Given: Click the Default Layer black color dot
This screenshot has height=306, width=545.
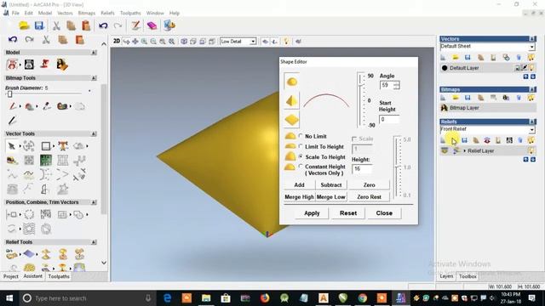Looking at the screenshot, I should [445, 68].
